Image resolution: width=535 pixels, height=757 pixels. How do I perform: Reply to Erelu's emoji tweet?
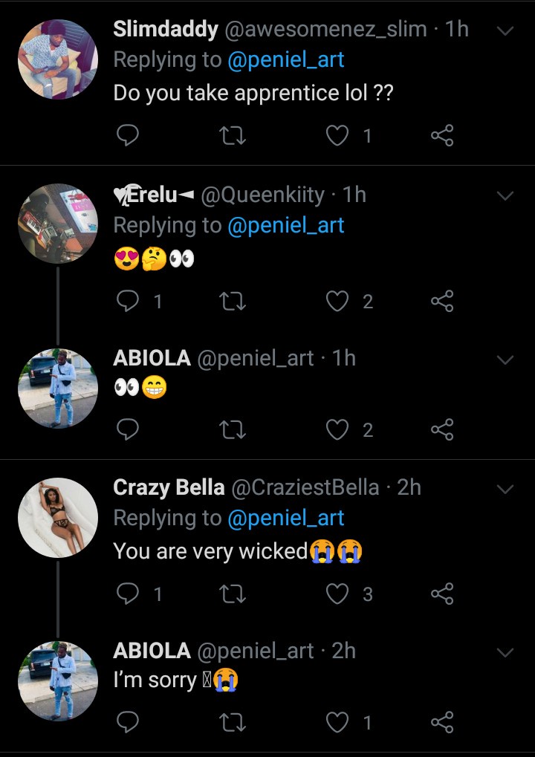(x=129, y=301)
